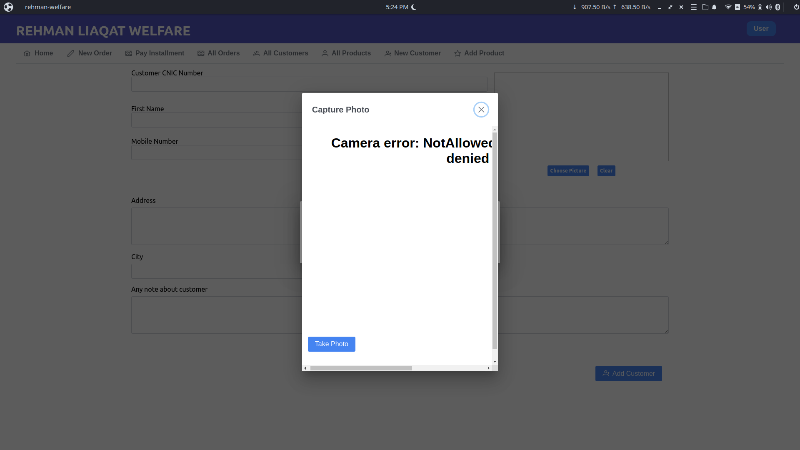Click the All Customers people icon
The image size is (800, 450).
click(256, 53)
